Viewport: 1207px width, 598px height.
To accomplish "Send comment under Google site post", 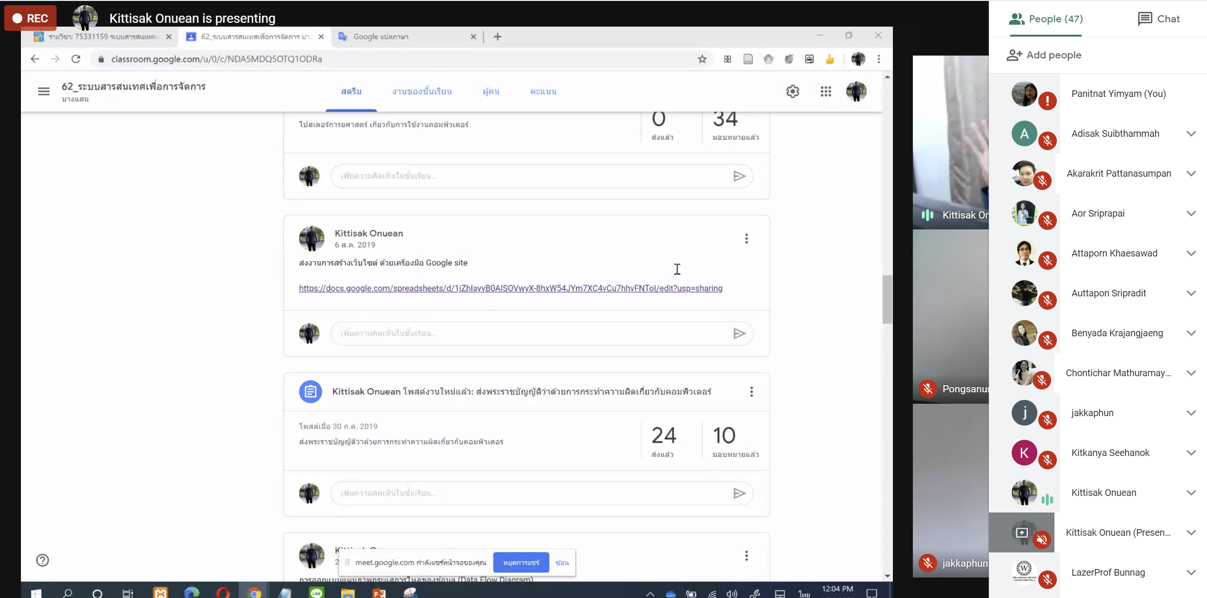I will point(739,333).
